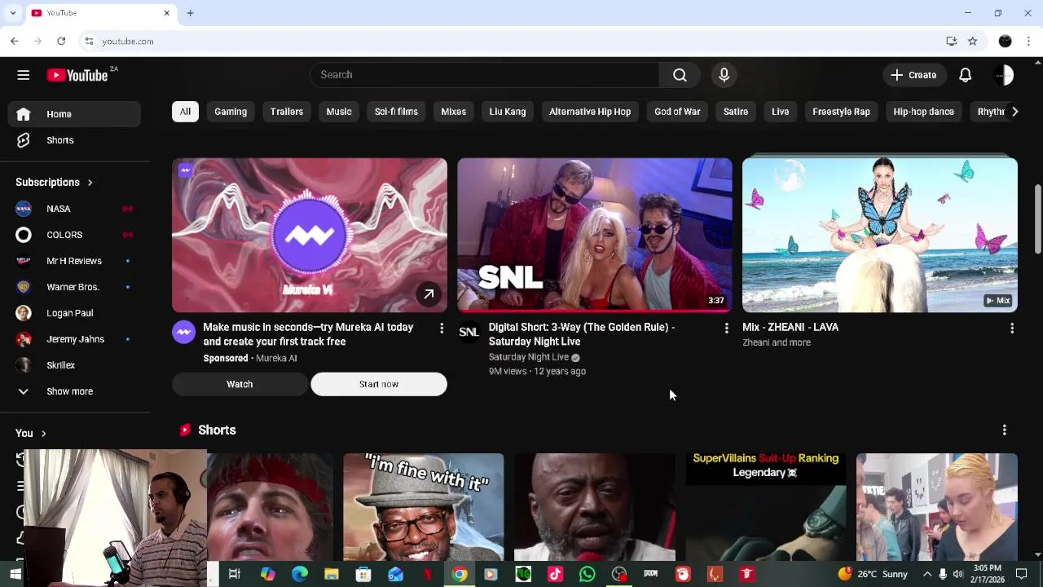Screen dimensions: 1043x587
Task: Open Jeremy Jahns channel
Action: pyautogui.click(x=73, y=339)
